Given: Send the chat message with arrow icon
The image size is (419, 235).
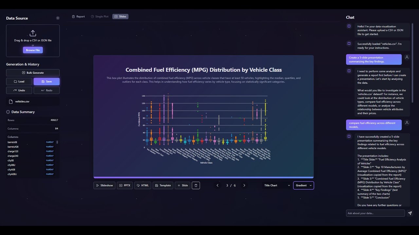Looking at the screenshot, I should click(x=410, y=213).
